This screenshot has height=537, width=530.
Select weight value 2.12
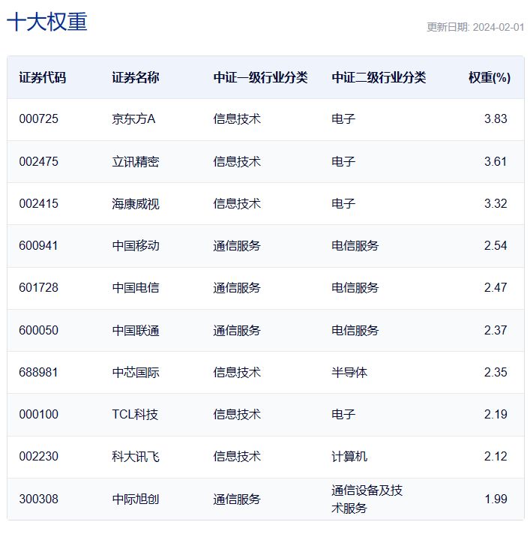(x=496, y=457)
